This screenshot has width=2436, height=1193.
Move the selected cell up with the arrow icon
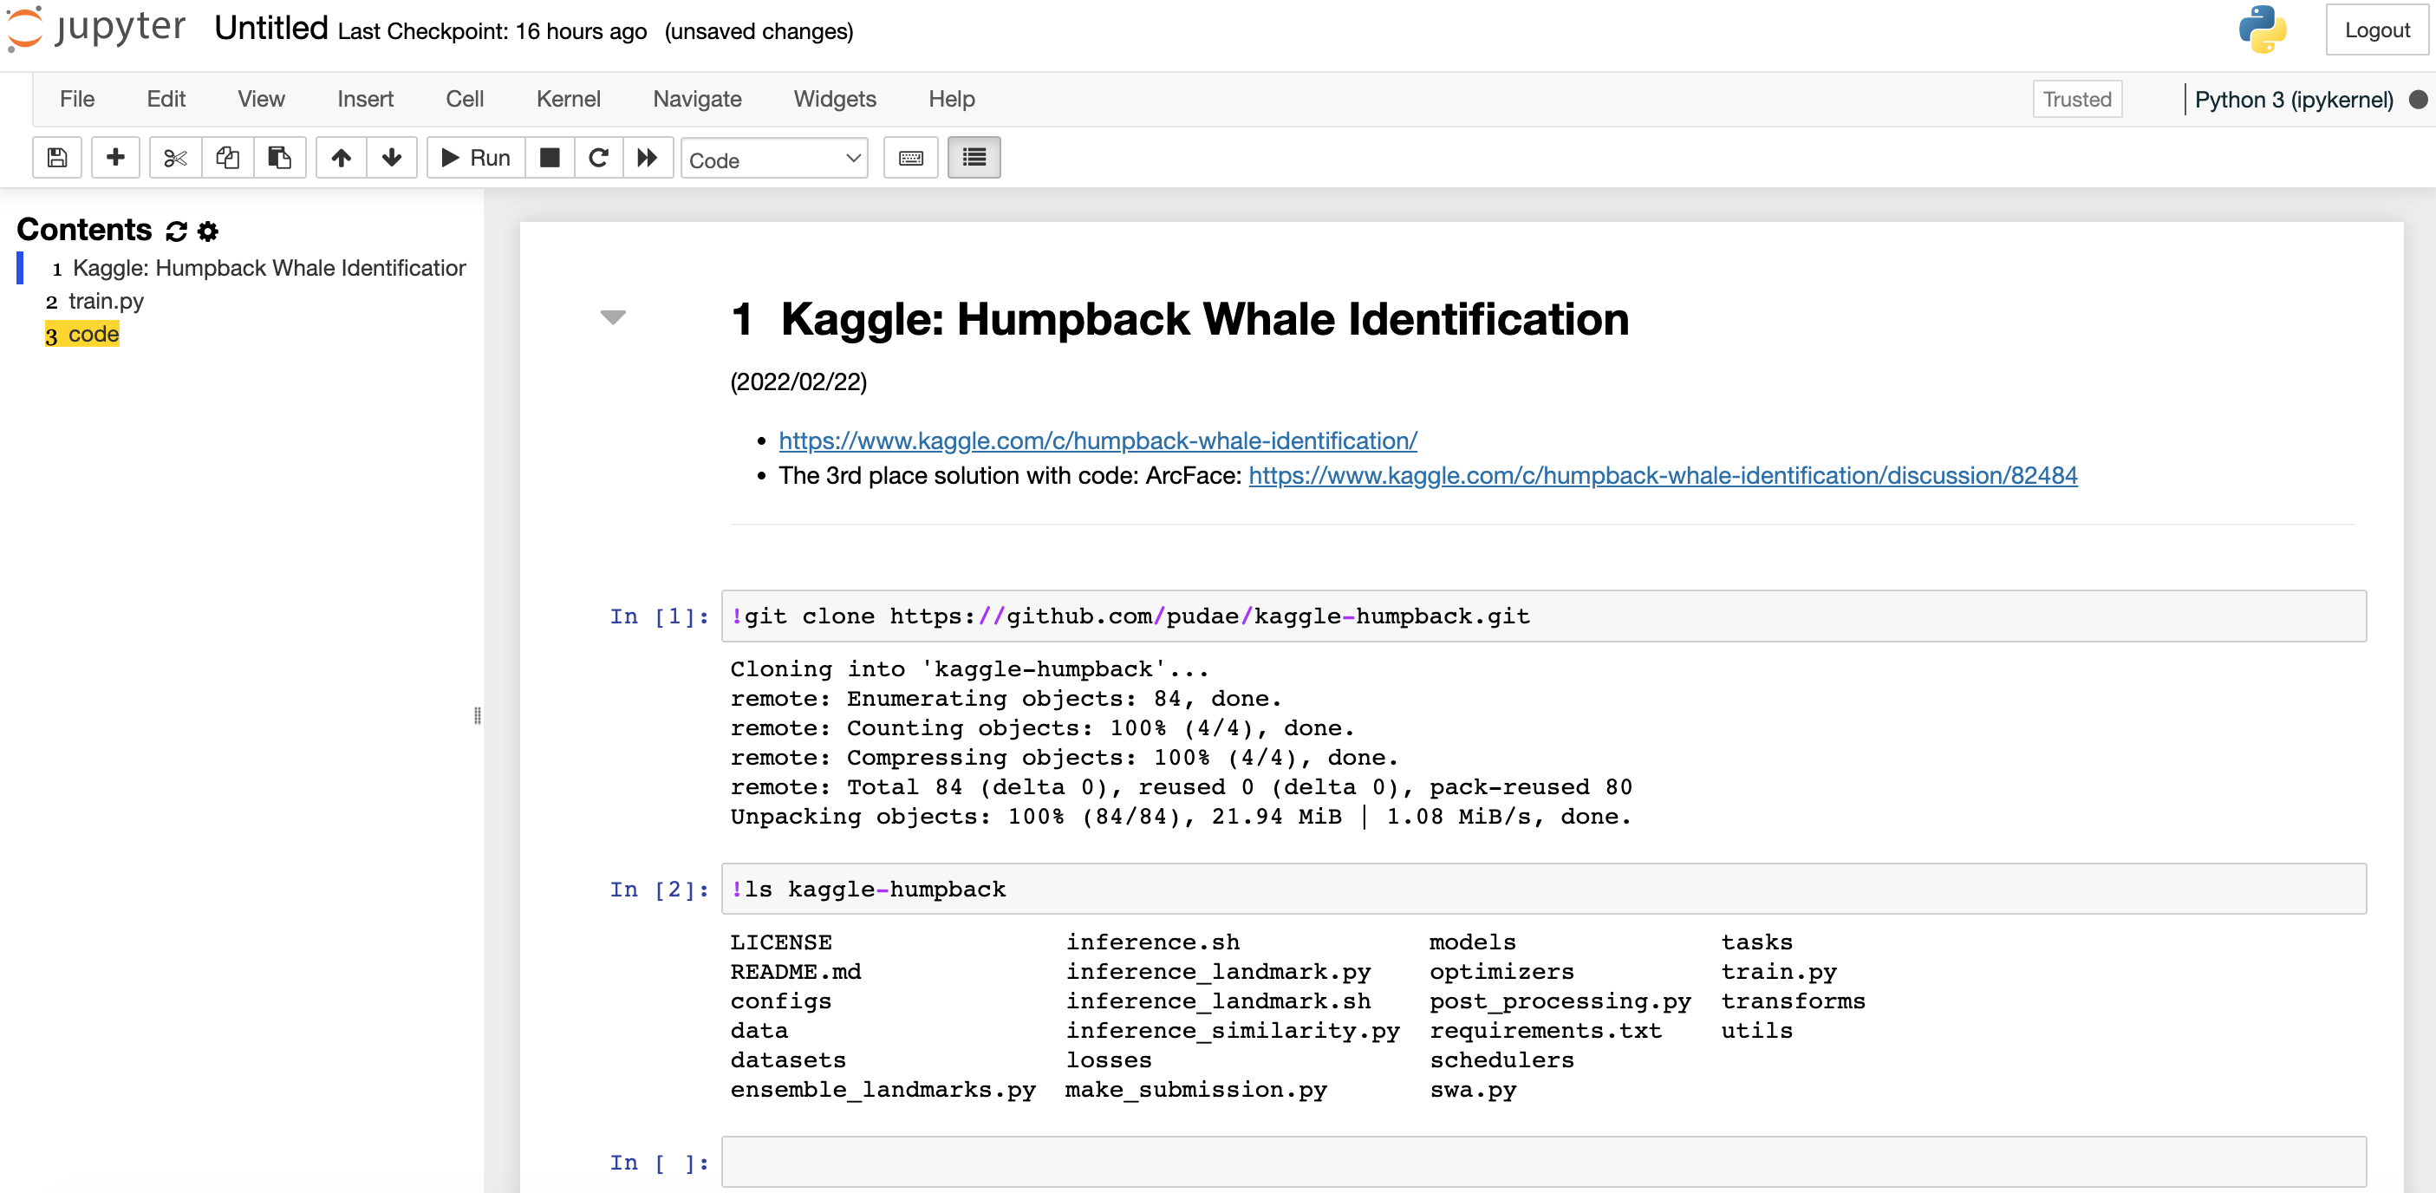(342, 158)
